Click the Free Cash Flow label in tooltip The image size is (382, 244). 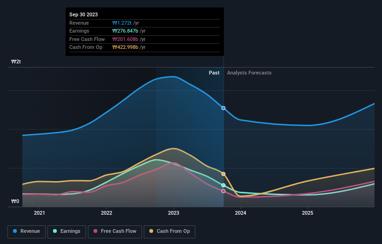click(x=87, y=39)
